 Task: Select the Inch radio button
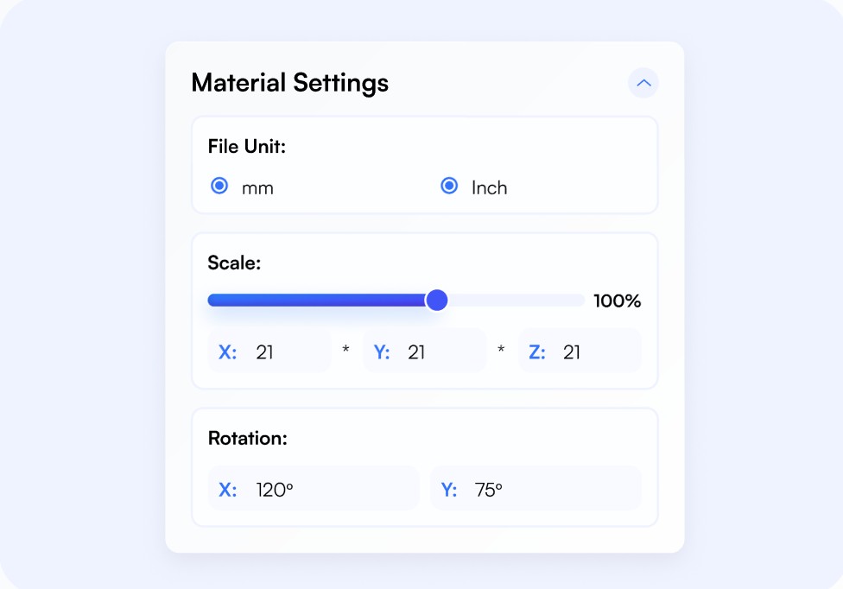click(449, 186)
